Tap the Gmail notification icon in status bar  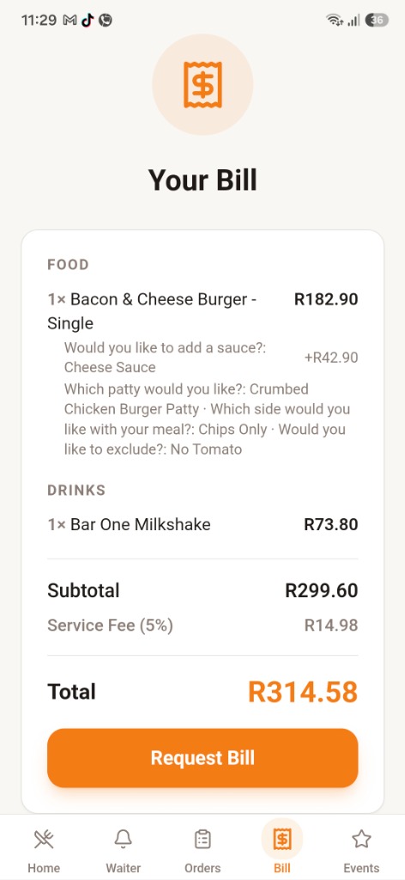click(x=70, y=21)
